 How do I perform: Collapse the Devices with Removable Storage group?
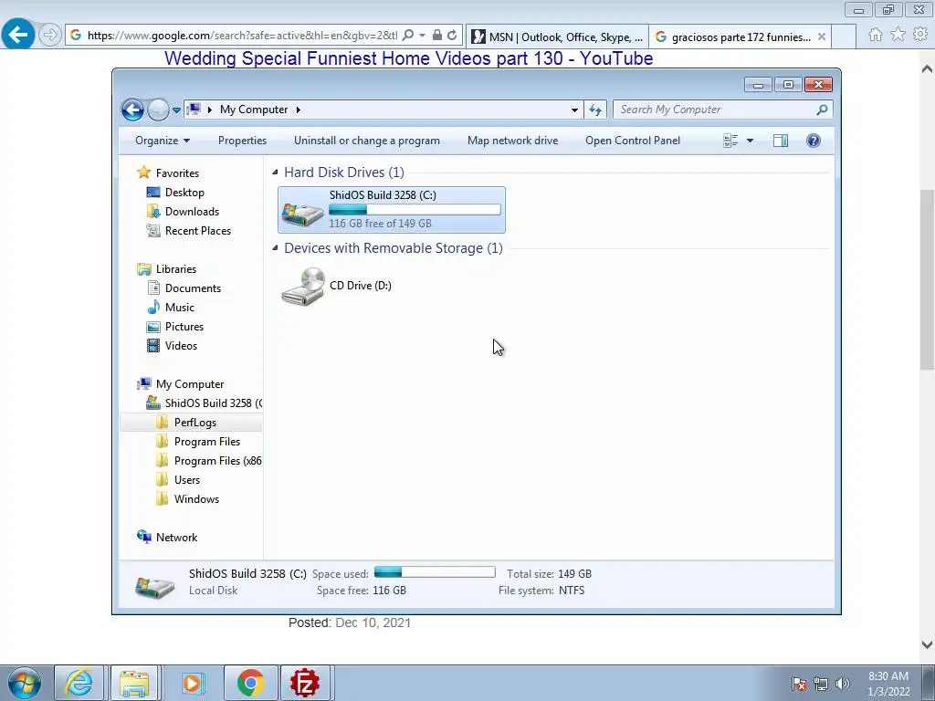[275, 248]
